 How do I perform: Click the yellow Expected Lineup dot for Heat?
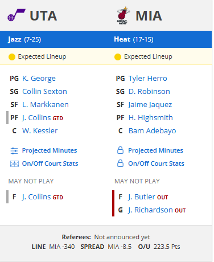[x=118, y=57]
